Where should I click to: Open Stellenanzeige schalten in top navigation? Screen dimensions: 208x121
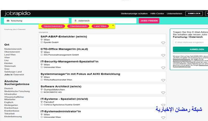[134, 13]
